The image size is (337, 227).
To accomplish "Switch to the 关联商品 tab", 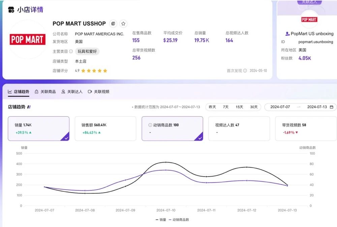I will 45,92.
